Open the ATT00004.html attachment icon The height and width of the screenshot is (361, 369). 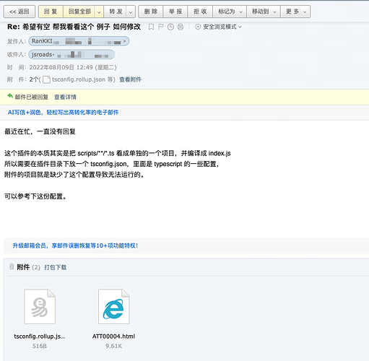pyautogui.click(x=114, y=306)
